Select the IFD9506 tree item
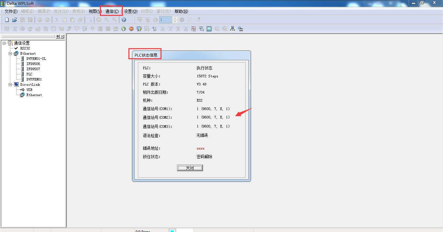The width and height of the screenshot is (443, 232). click(33, 64)
